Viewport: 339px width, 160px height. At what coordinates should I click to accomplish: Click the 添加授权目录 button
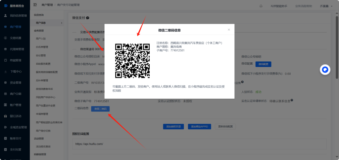click(x=173, y=127)
